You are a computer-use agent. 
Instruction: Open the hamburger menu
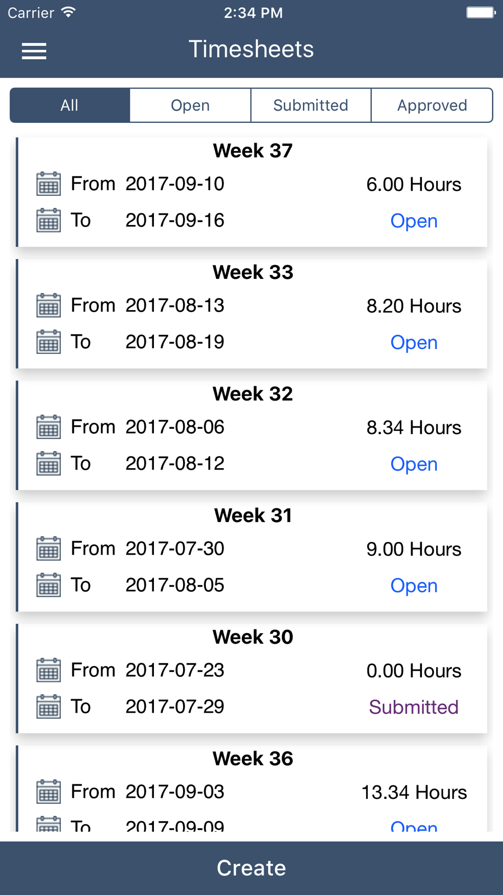[x=34, y=51]
